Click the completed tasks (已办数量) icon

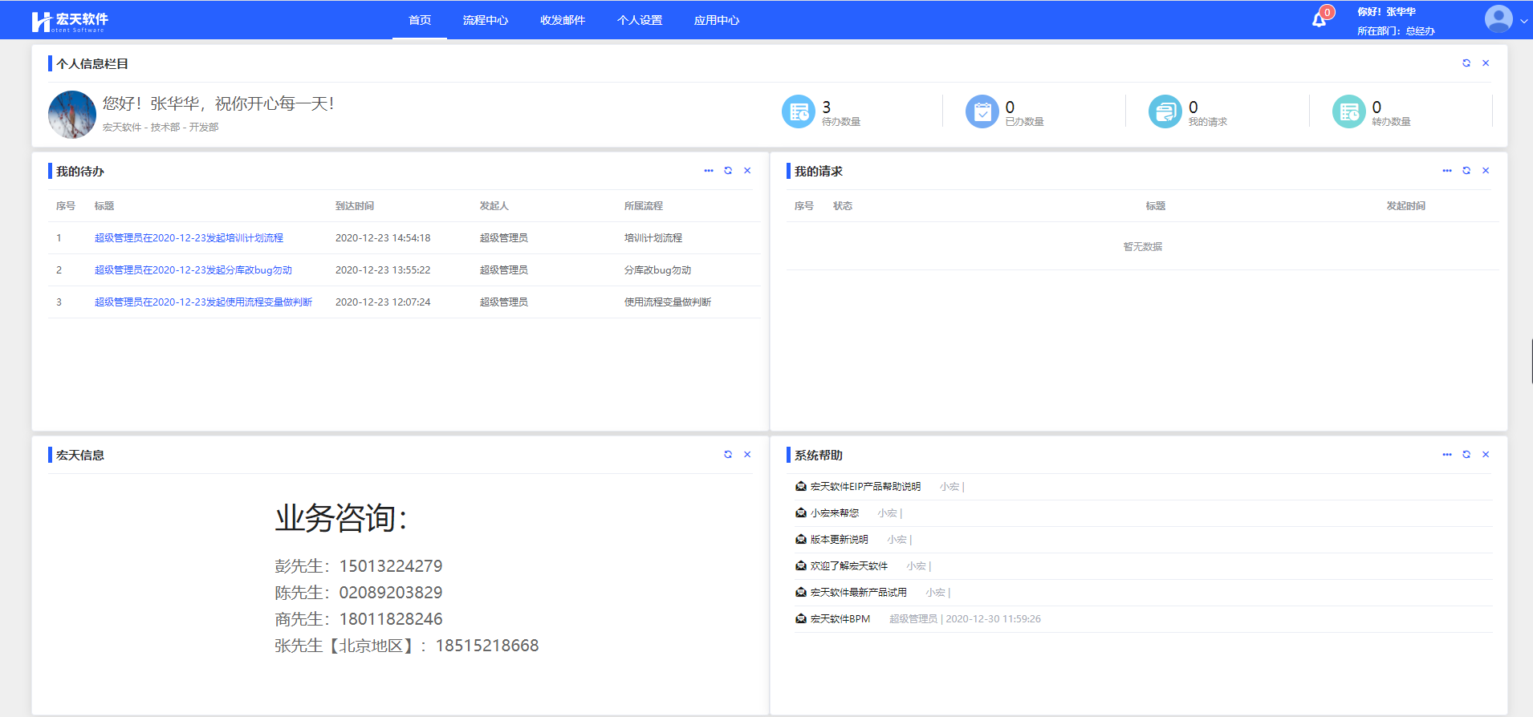[x=982, y=111]
